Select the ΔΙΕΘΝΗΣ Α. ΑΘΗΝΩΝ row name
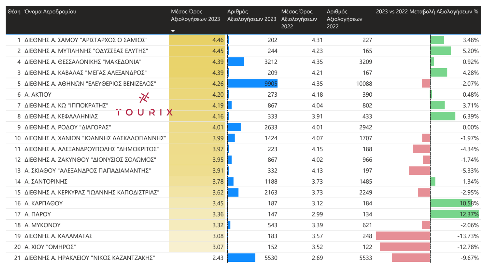This screenshot has height=271, width=488. point(90,84)
